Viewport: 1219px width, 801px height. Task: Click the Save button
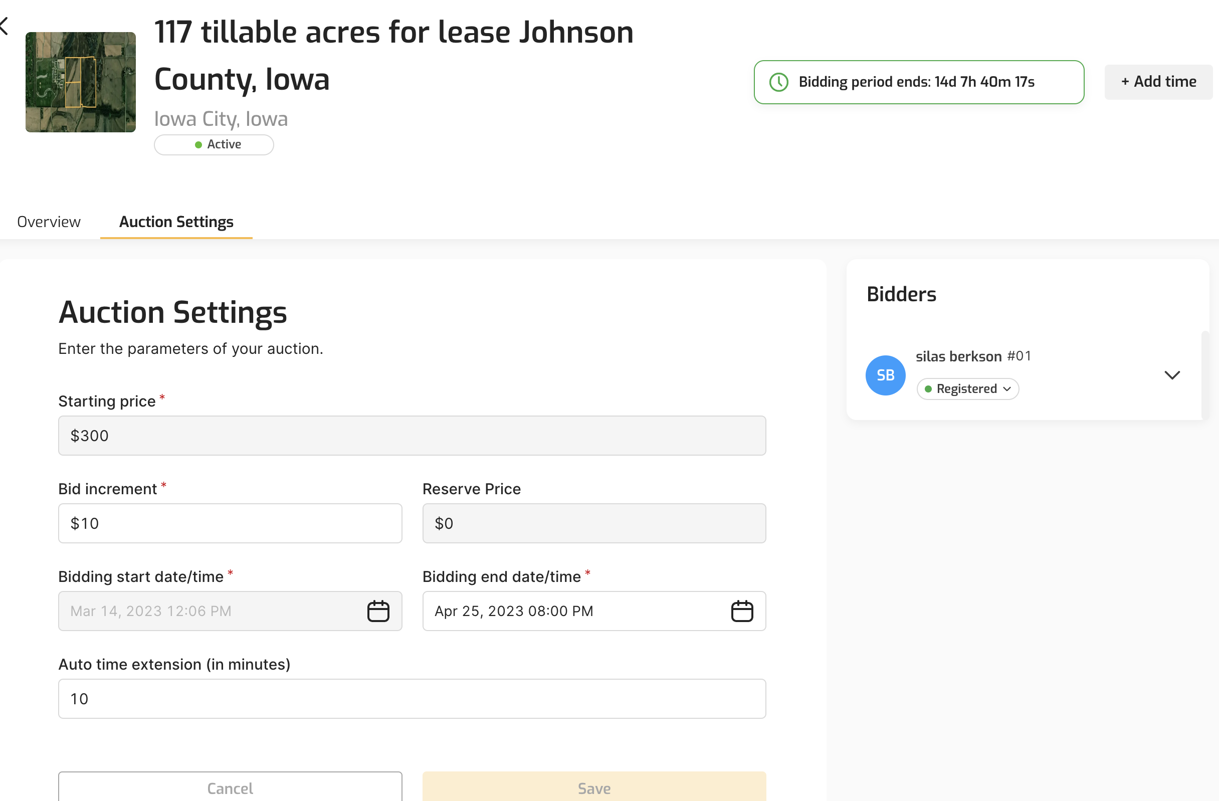pyautogui.click(x=593, y=787)
